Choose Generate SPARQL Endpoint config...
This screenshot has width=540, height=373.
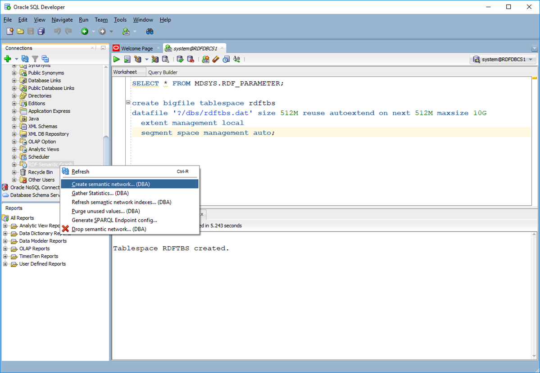click(130, 220)
